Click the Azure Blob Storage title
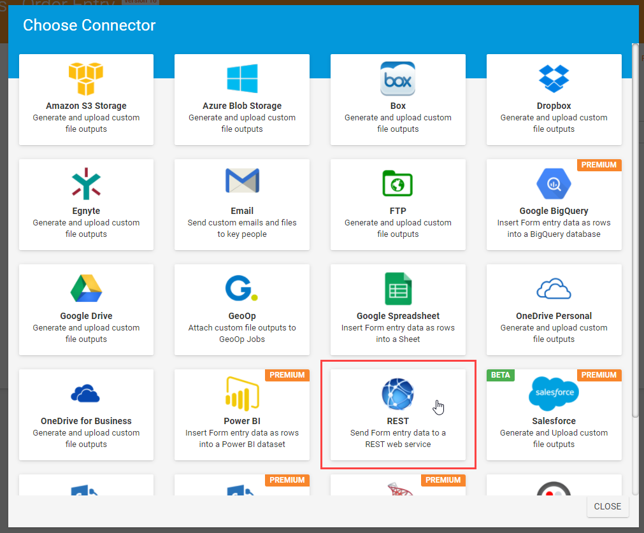This screenshot has height=533, width=644. [x=242, y=106]
